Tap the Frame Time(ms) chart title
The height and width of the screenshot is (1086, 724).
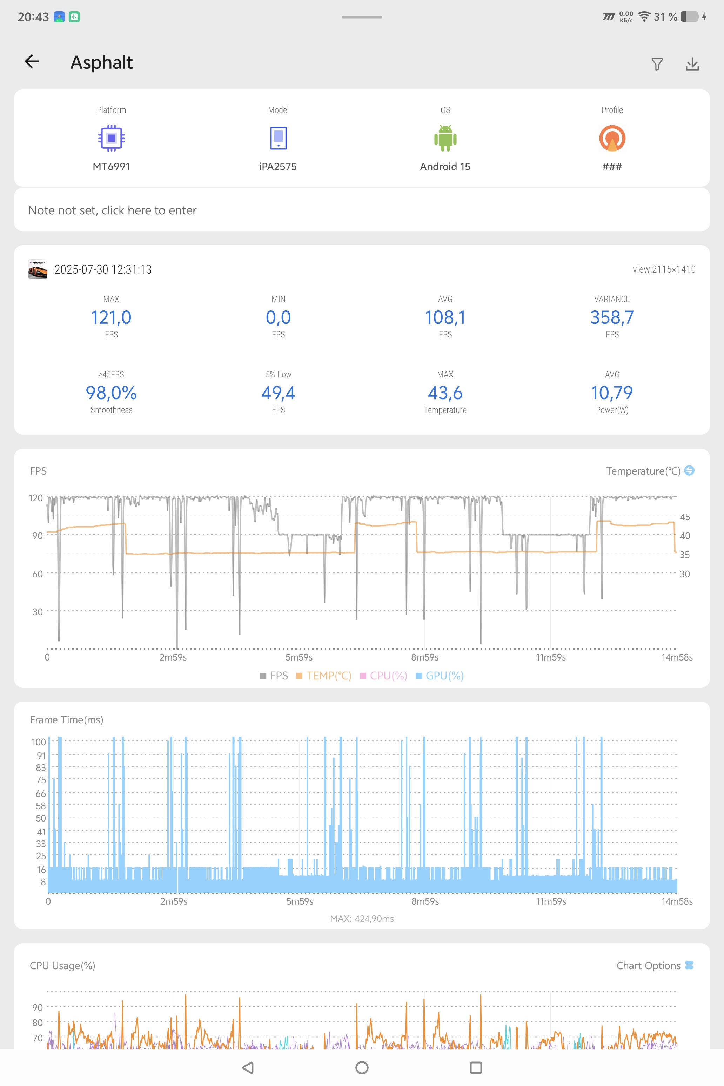67,719
